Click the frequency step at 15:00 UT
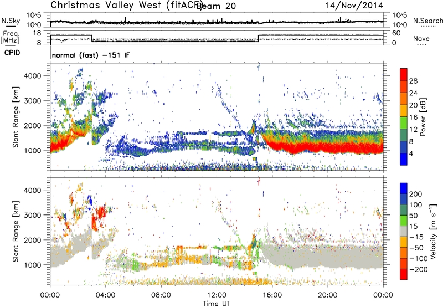The height and width of the screenshot is (307, 443). (258, 38)
